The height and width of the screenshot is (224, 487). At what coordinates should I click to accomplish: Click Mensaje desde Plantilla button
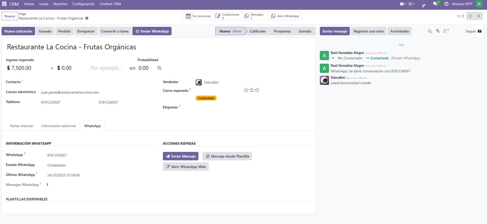[227, 156]
